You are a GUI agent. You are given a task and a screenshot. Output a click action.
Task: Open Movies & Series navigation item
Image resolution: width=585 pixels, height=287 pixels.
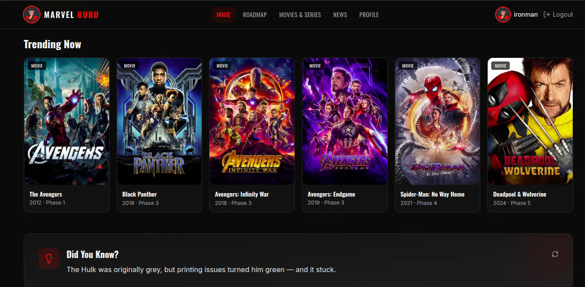300,14
